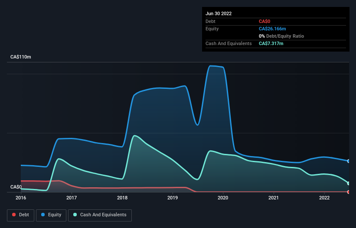Click the red CA$0 Debt value in the tooltip
This screenshot has height=228, width=356.
(265, 21)
